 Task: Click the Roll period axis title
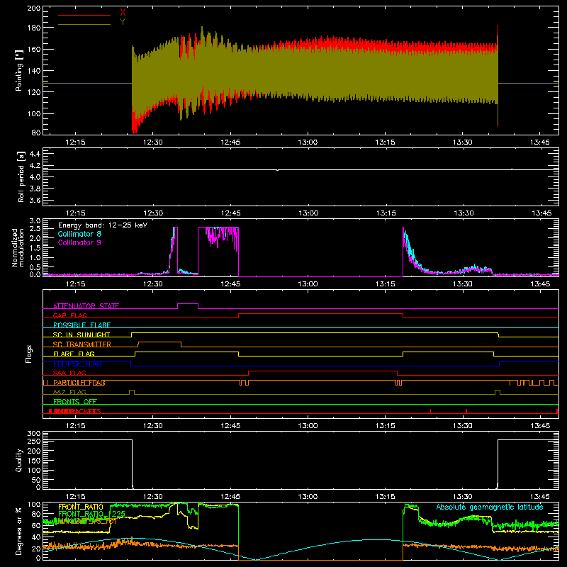(x=21, y=176)
